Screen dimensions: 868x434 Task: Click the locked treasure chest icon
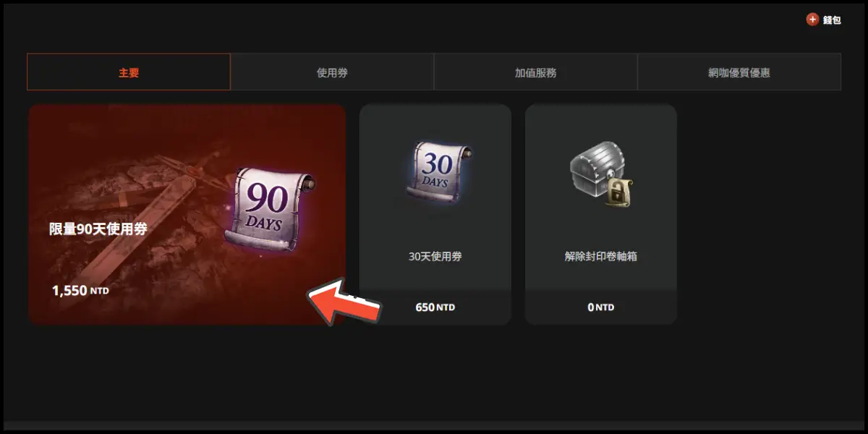(601, 174)
